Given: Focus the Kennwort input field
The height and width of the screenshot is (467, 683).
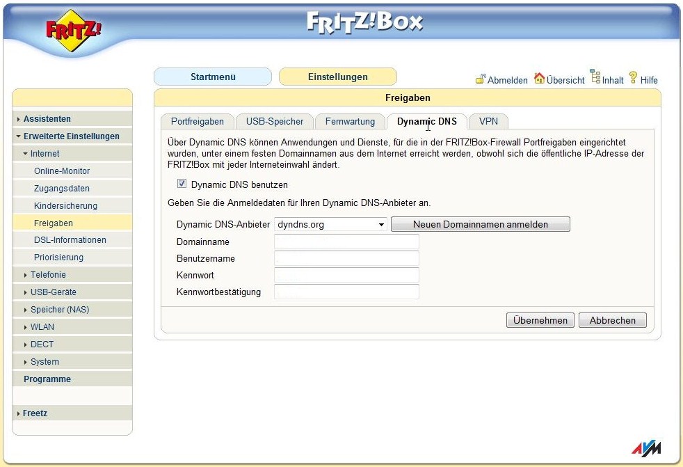Looking at the screenshot, I should click(x=347, y=275).
